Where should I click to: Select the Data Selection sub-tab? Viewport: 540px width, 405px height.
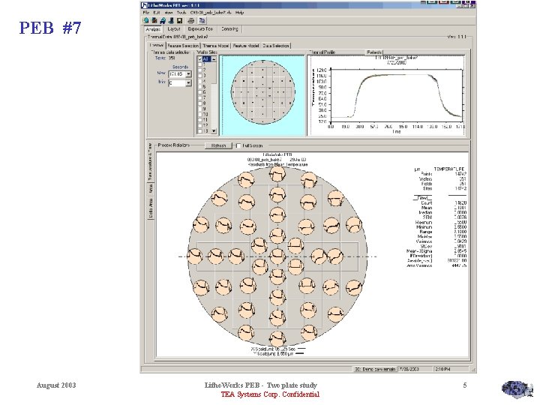pyautogui.click(x=276, y=46)
